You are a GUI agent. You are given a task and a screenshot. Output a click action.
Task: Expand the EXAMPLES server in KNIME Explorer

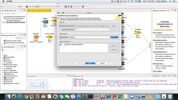click(3, 17)
